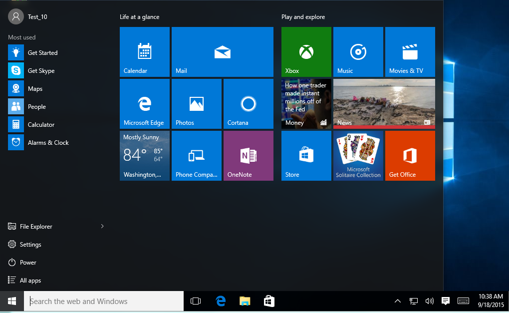
Task: Open the Store from the taskbar
Action: 269,302
